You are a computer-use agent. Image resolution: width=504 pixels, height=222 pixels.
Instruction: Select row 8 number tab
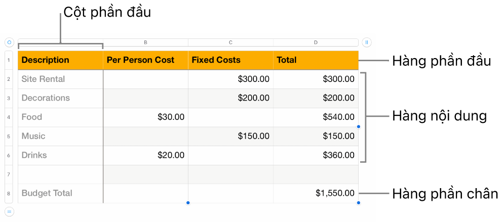pos(9,193)
